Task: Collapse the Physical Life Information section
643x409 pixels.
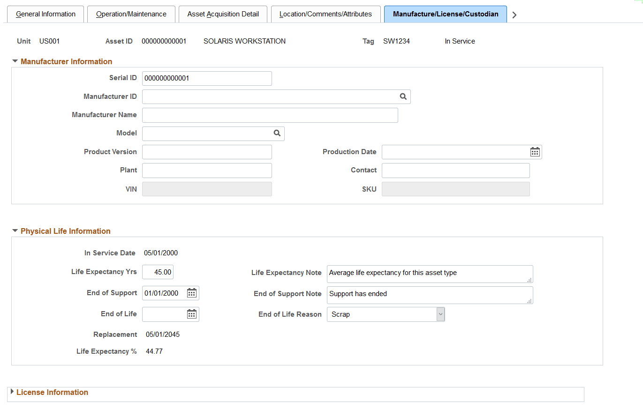Action: 15,231
